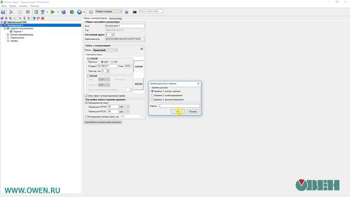Enable Связь через коммуникационный сервер checkbox
350x197 pixels.
click(x=86, y=96)
